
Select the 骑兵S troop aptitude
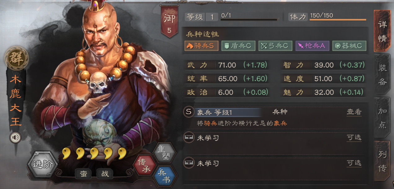click(x=201, y=46)
